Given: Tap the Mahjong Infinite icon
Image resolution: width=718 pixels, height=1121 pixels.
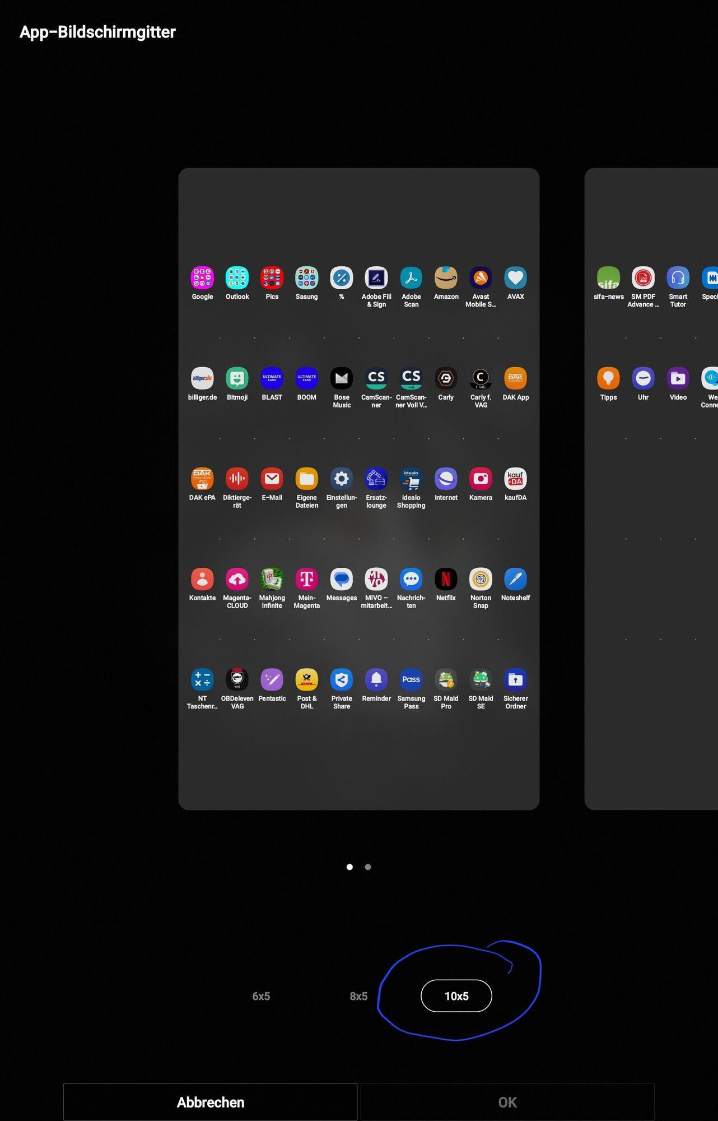Looking at the screenshot, I should click(x=272, y=579).
